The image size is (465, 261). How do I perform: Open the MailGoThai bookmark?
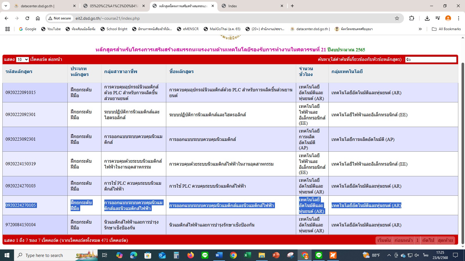click(222, 29)
